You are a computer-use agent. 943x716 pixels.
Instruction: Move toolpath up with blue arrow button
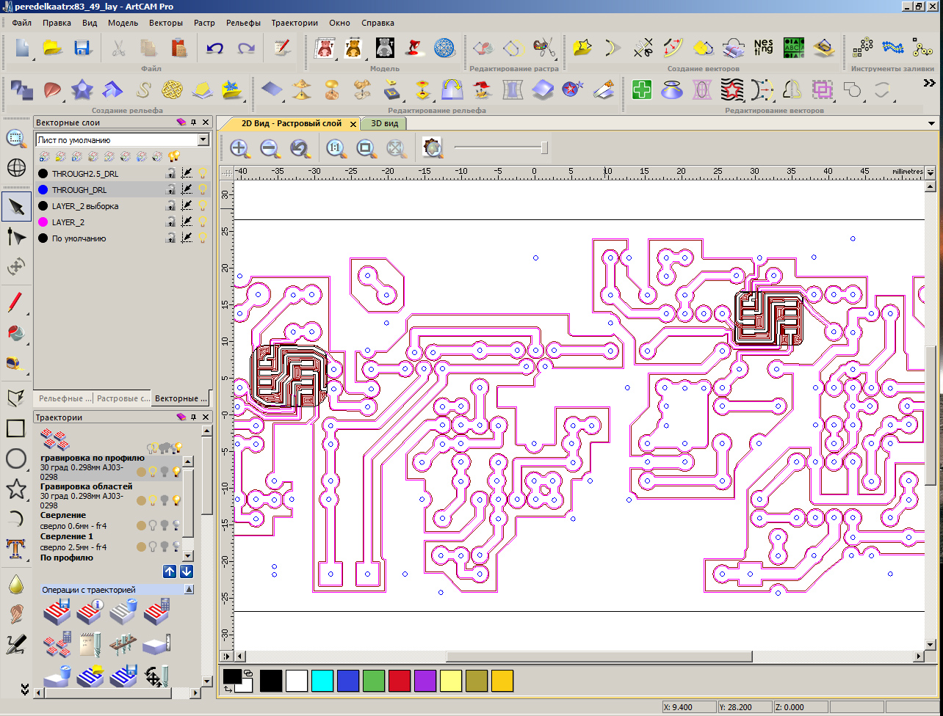tap(169, 571)
